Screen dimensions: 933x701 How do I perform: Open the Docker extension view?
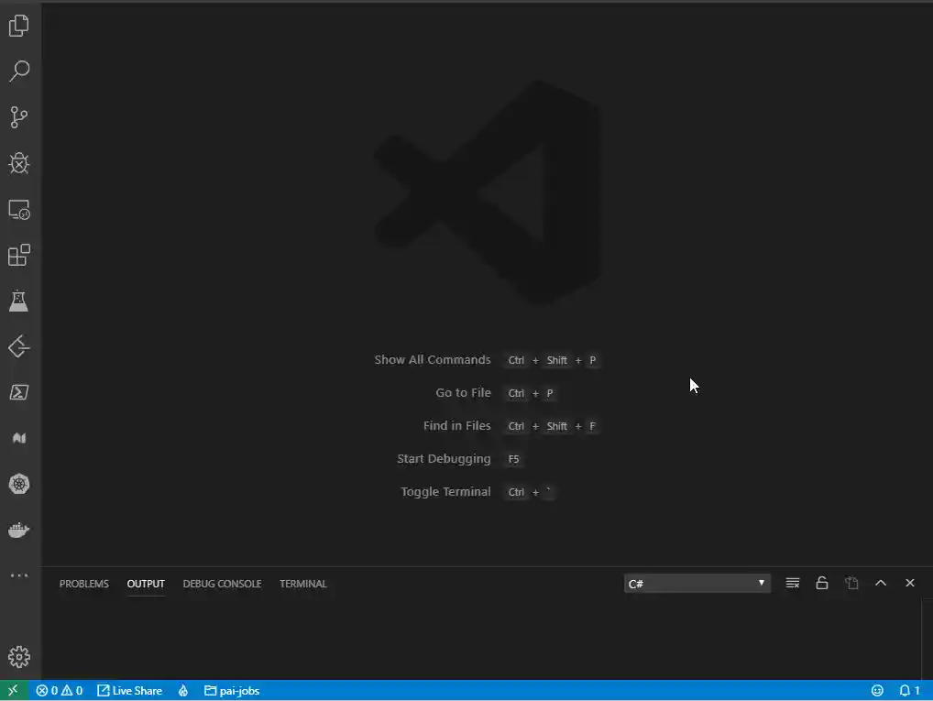[x=19, y=530]
